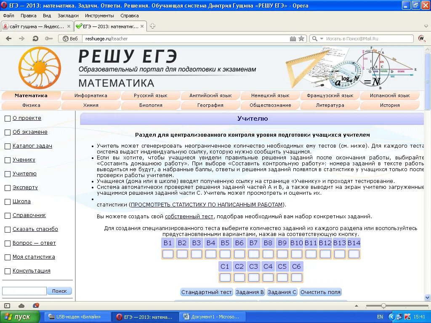Reload the page with the refresh icon
Image resolution: width=431 pixels, height=323 pixels.
35,39
